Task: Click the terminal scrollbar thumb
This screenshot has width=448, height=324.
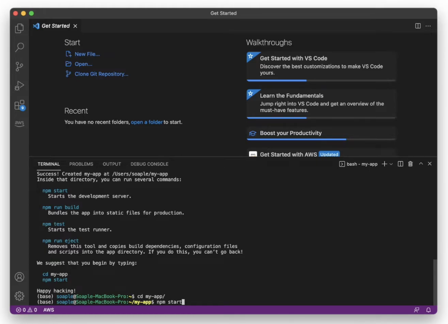Action: tap(434, 282)
